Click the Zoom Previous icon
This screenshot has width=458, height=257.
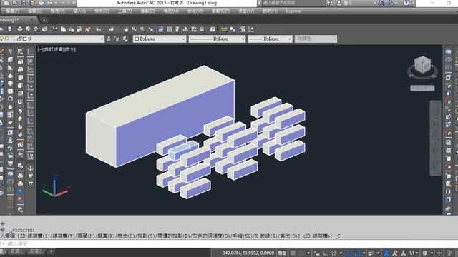click(151, 29)
